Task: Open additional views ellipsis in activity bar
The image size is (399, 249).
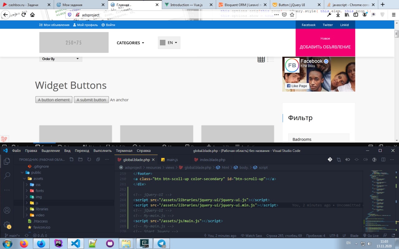Action: (x=7, y=190)
